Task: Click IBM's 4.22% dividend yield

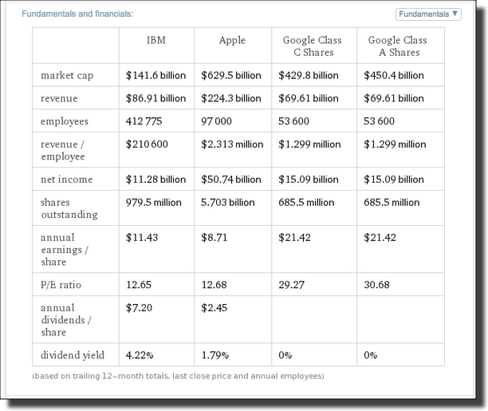Action: point(140,355)
